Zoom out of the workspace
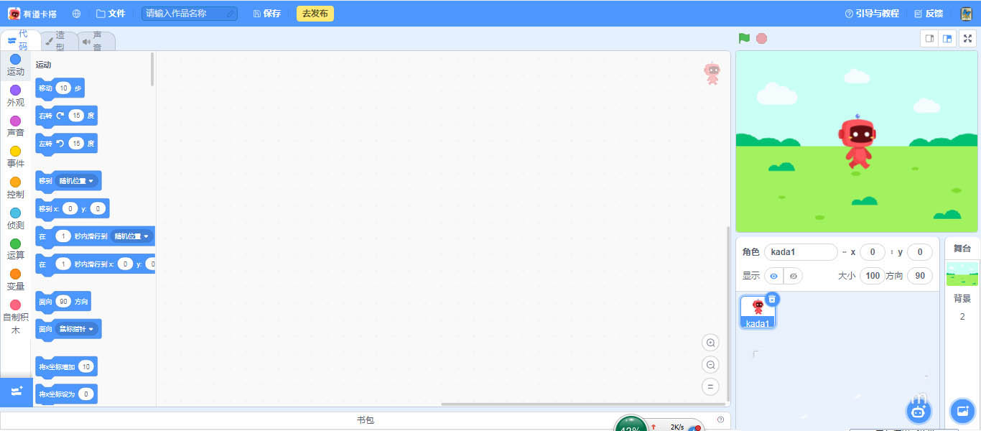This screenshot has width=981, height=431. click(x=710, y=365)
